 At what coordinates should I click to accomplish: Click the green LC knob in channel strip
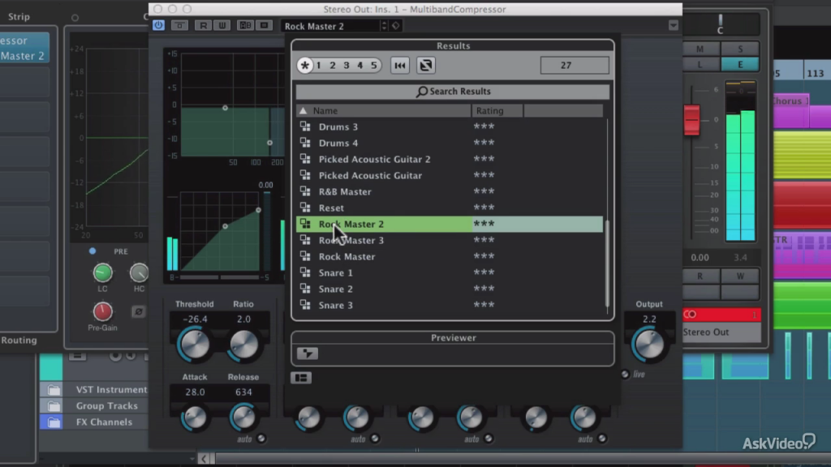point(103,272)
